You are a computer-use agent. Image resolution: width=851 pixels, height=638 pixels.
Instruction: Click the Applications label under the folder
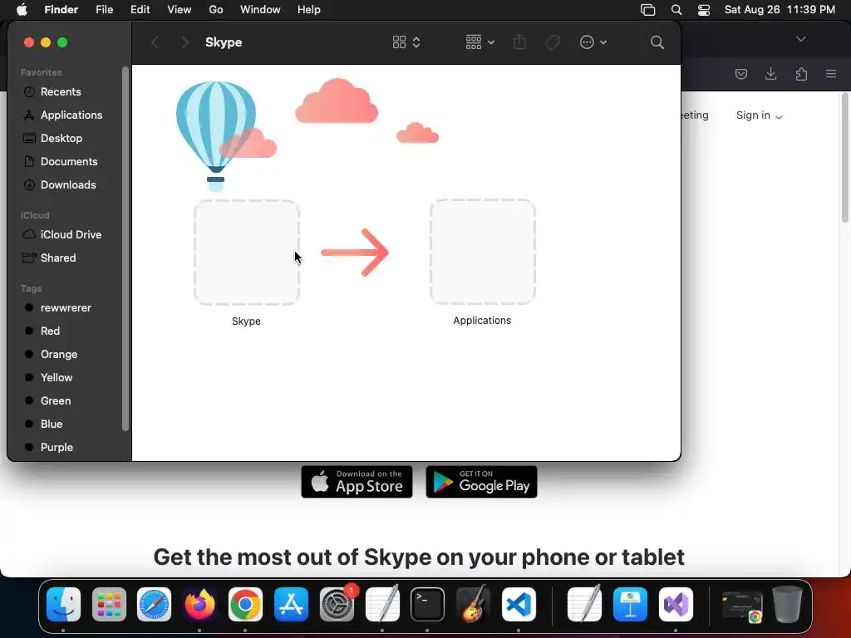tap(482, 321)
